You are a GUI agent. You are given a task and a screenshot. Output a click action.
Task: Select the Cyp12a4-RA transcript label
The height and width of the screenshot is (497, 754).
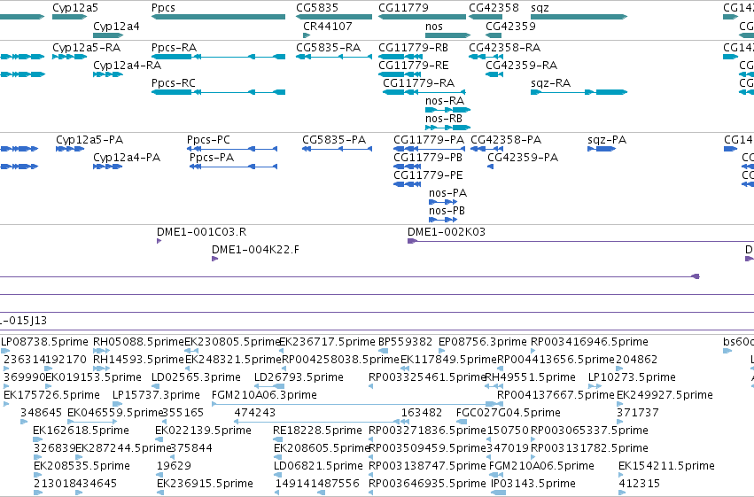[x=128, y=66]
